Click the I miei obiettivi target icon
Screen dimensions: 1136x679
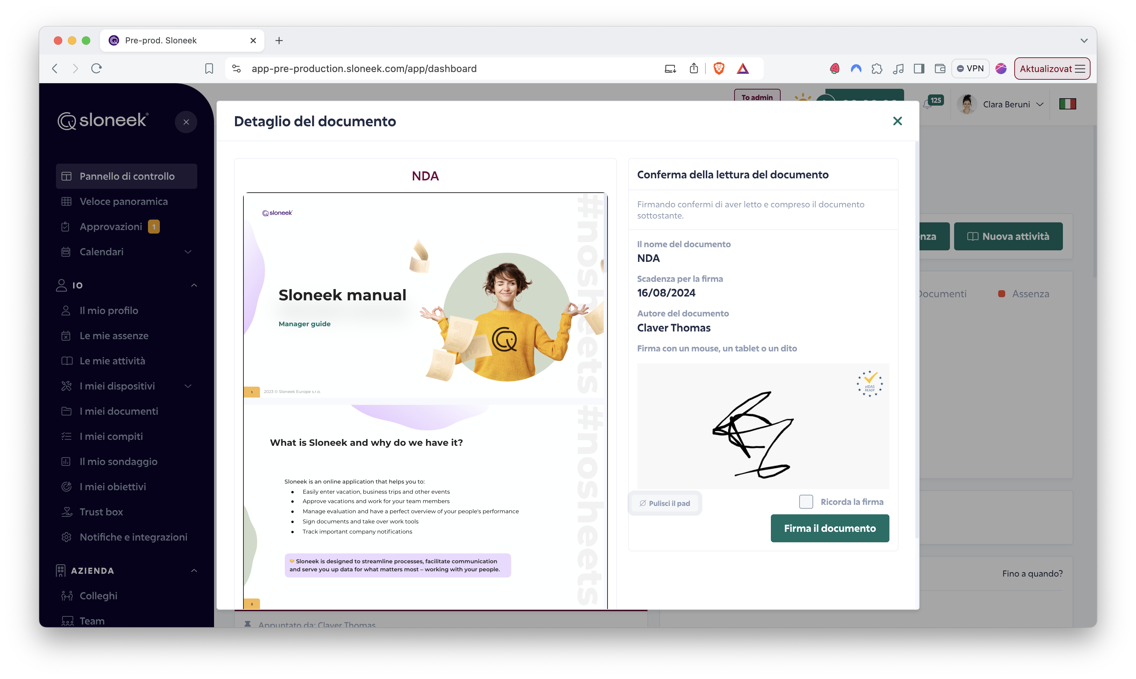[x=66, y=486]
